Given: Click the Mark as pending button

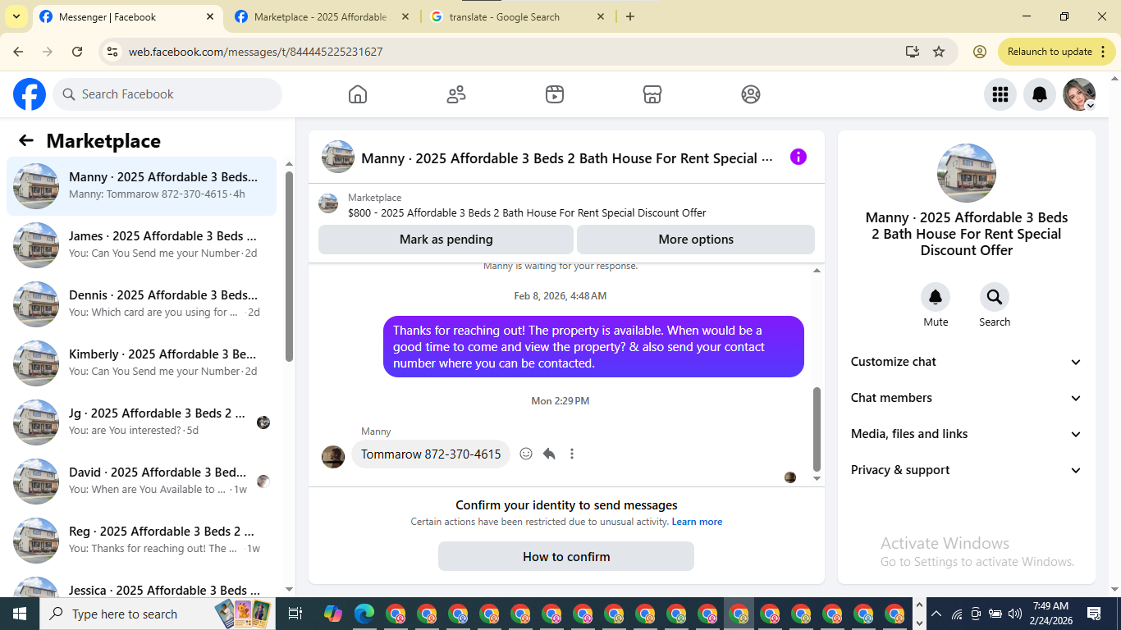Looking at the screenshot, I should pos(446,240).
